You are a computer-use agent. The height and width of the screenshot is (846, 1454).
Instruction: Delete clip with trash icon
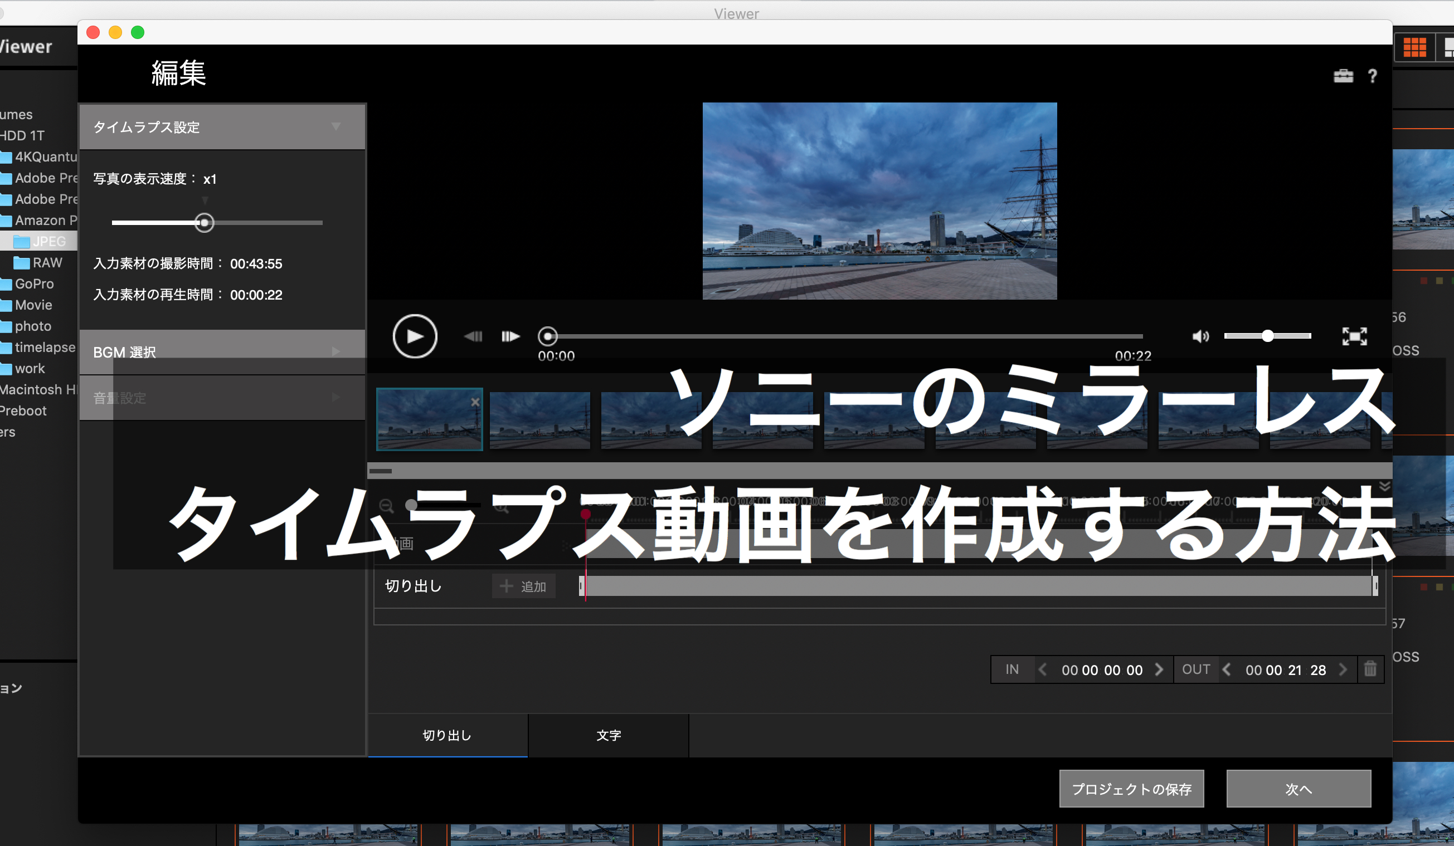(x=1370, y=669)
